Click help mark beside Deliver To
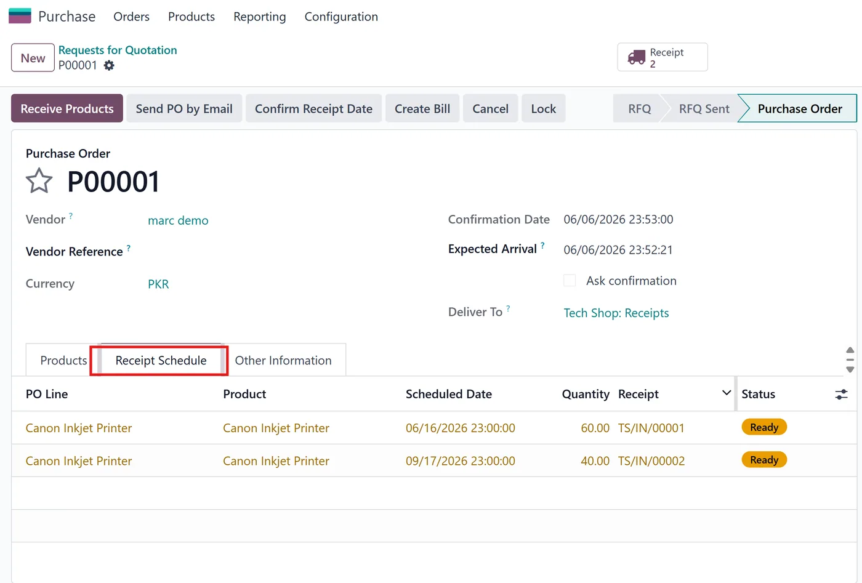This screenshot has width=862, height=583. click(x=508, y=308)
